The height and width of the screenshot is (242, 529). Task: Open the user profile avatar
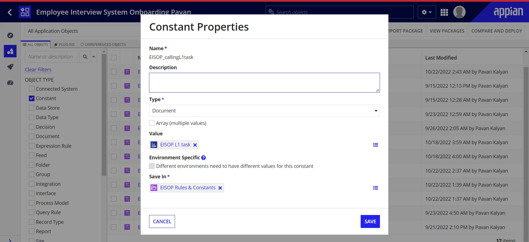tap(459, 12)
